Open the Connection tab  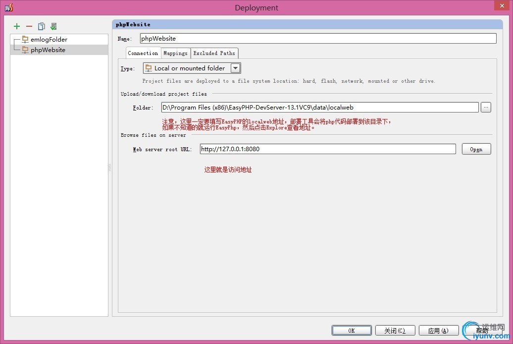(143, 53)
